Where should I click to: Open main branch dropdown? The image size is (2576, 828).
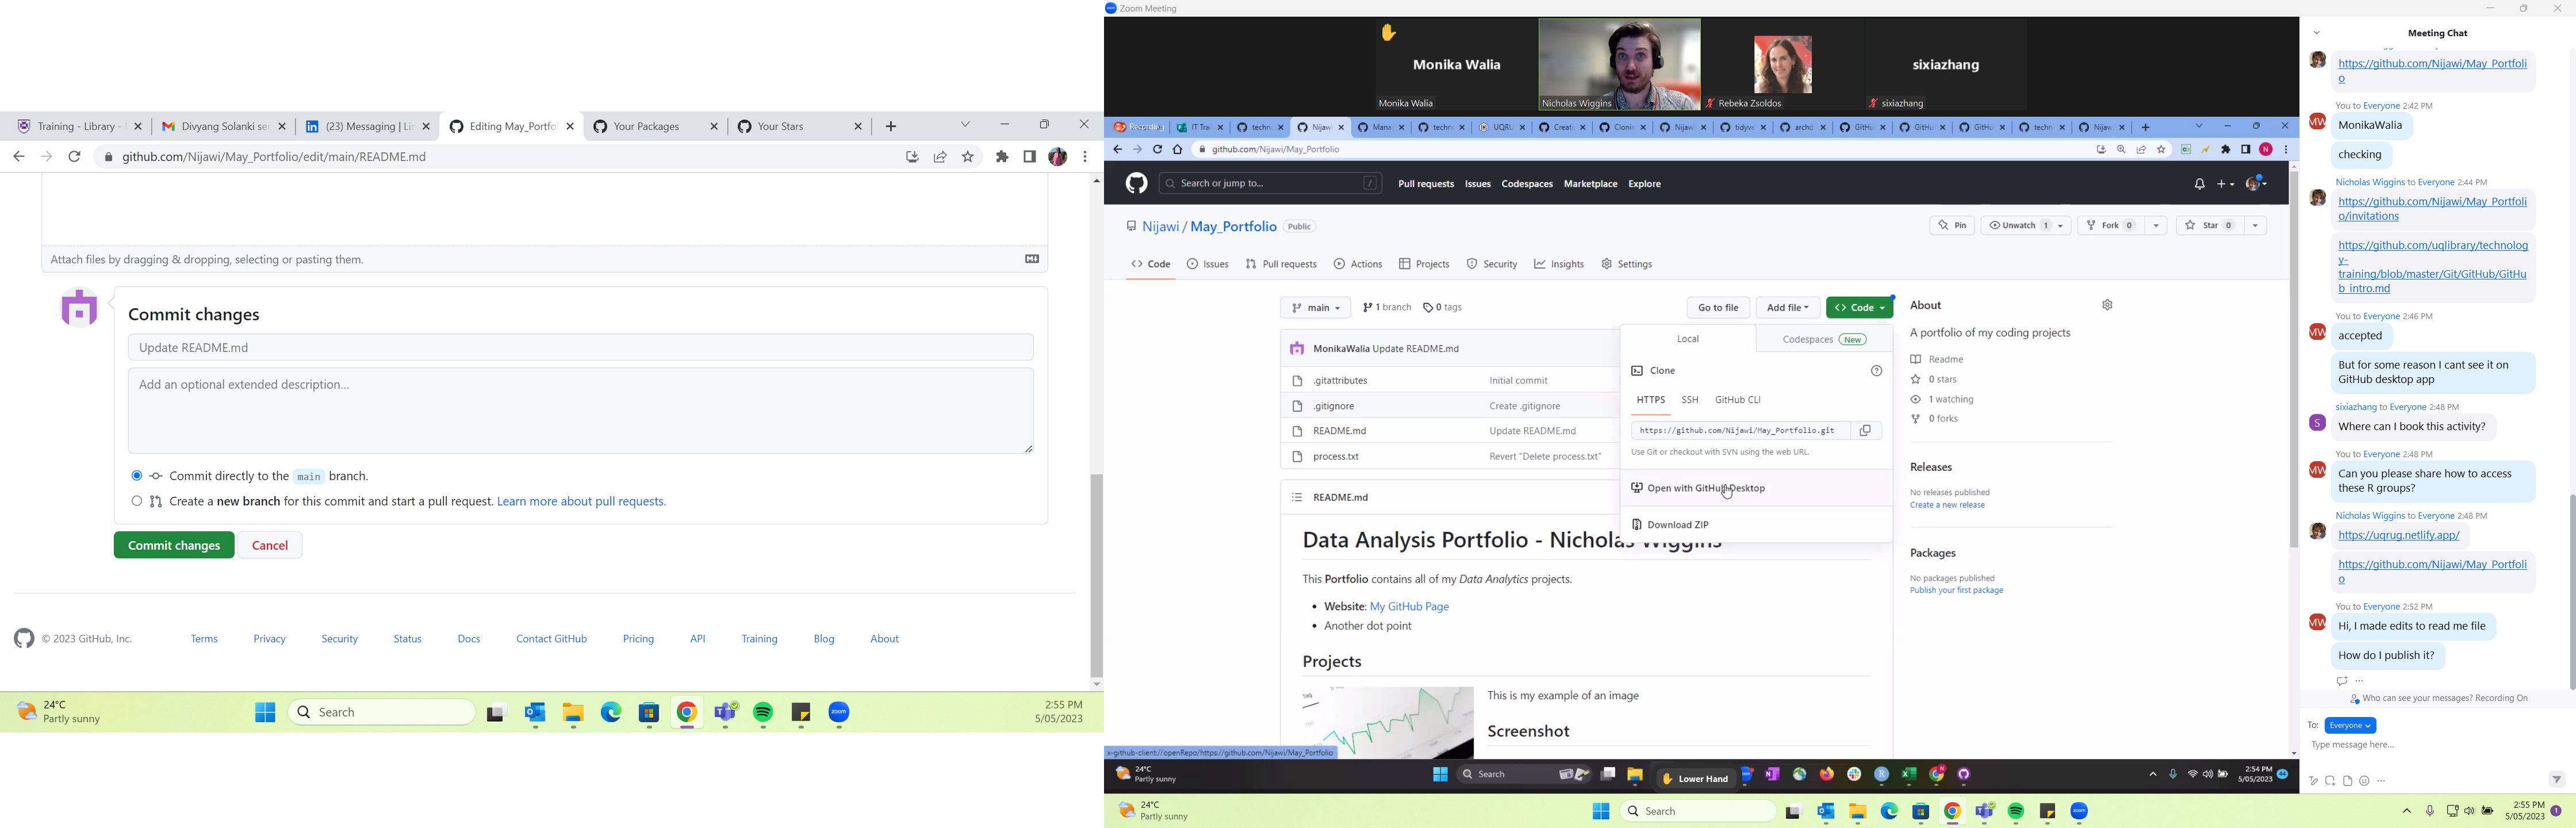[1315, 308]
